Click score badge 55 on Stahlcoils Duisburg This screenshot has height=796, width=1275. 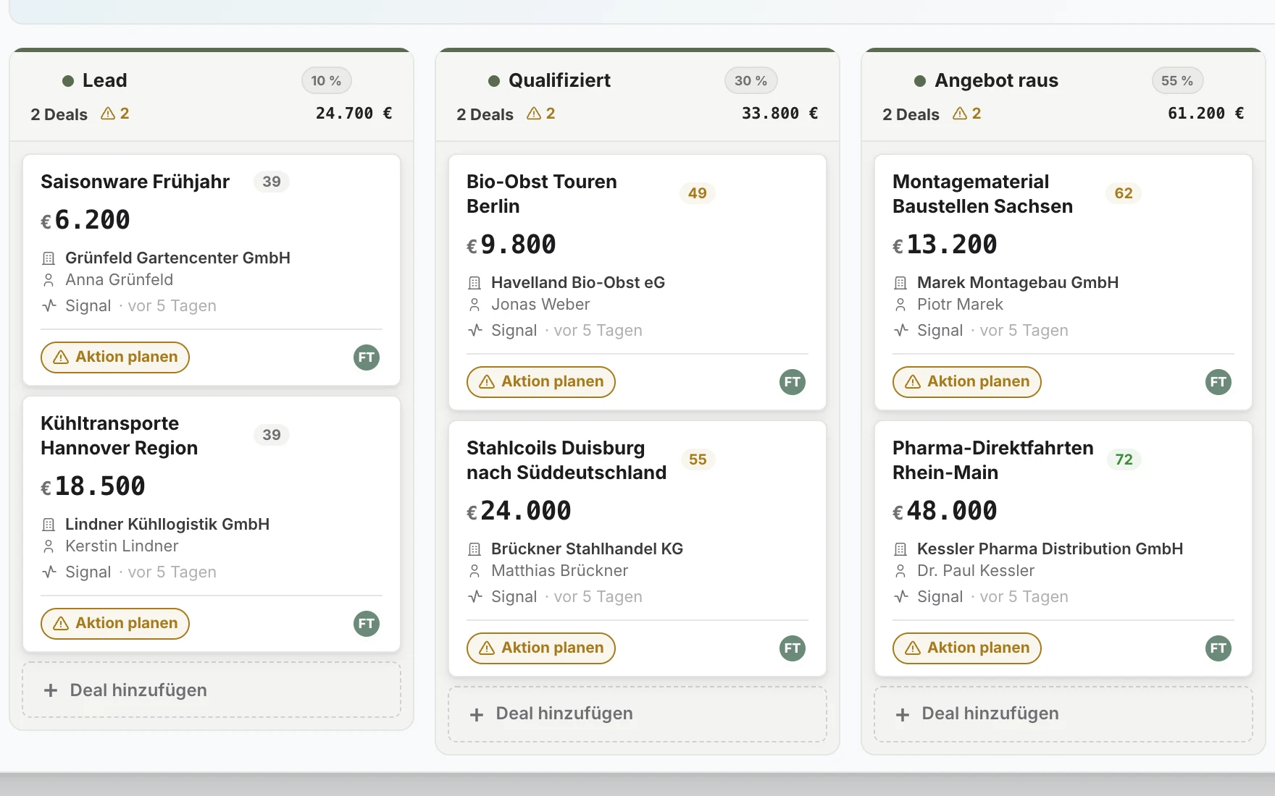(x=698, y=460)
